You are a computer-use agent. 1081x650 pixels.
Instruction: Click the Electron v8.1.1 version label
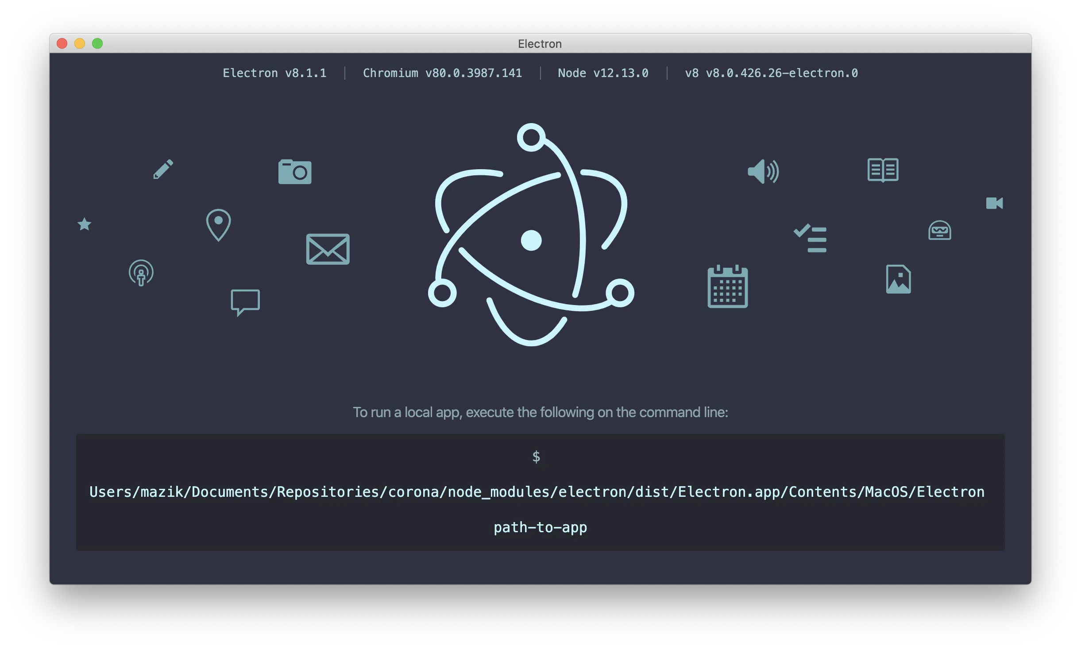tap(274, 73)
